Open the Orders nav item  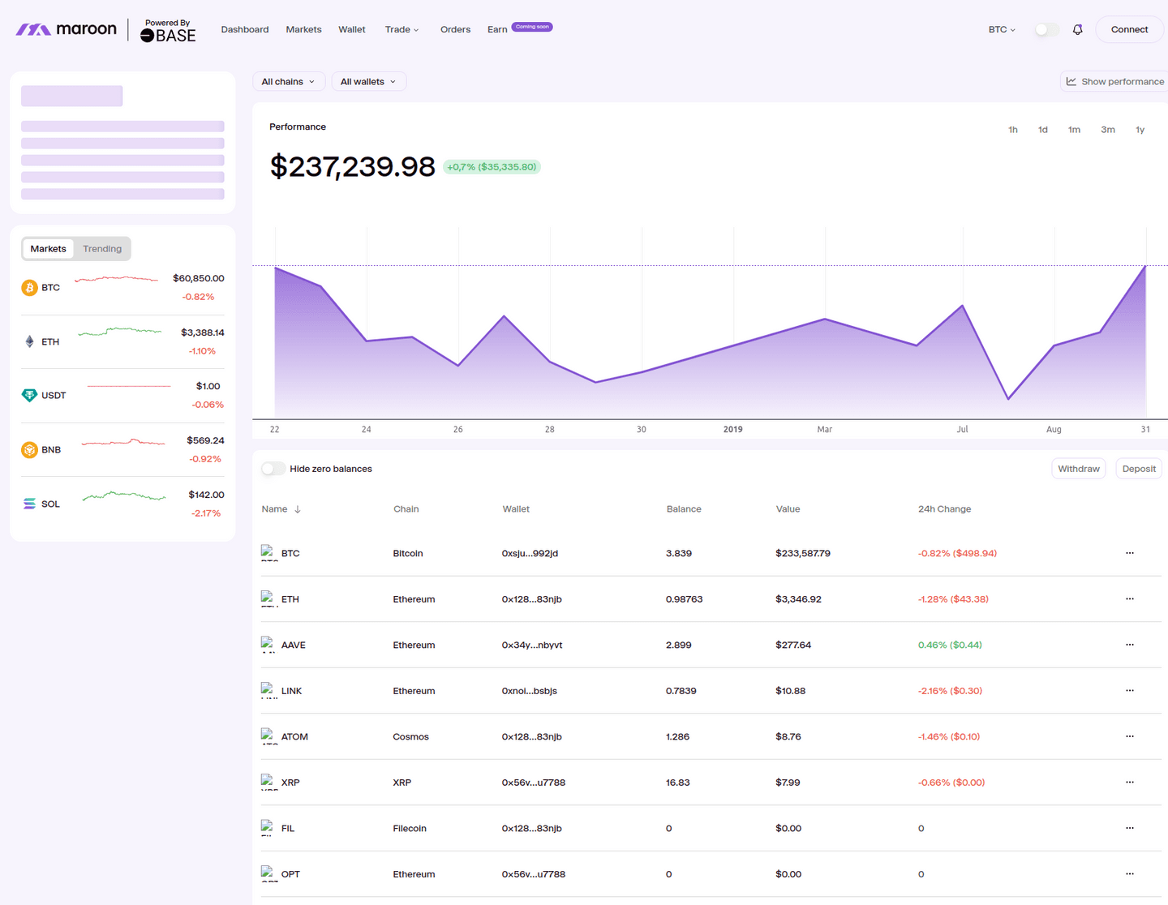[x=455, y=29]
